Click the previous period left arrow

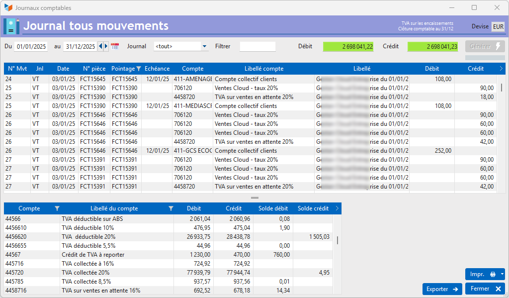[101, 46]
